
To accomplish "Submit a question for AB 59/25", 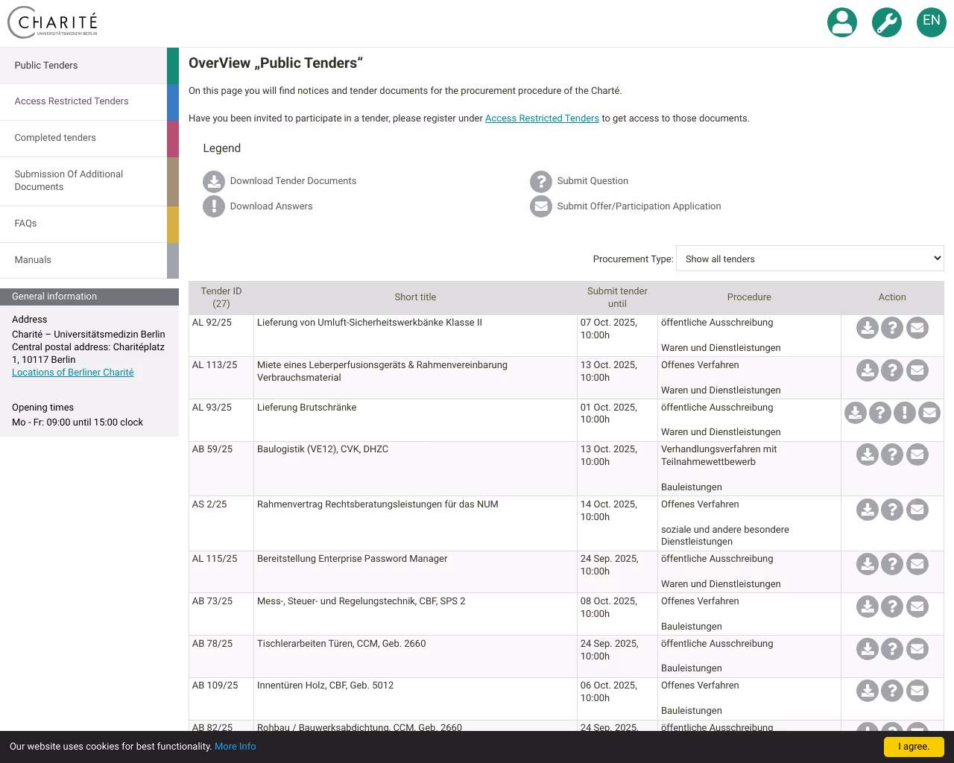I will 892,455.
